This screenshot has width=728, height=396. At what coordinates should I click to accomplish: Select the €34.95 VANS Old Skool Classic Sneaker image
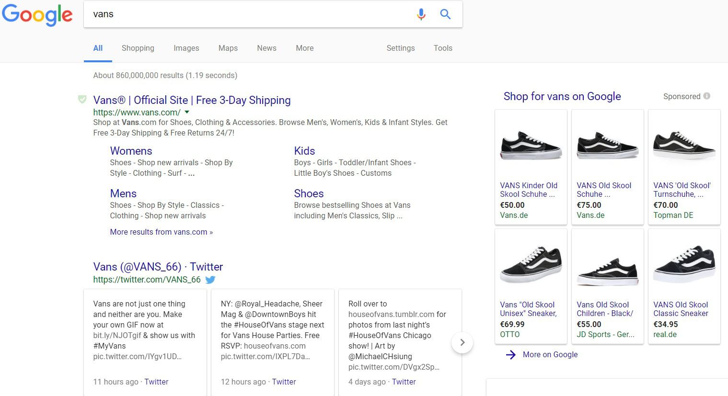(x=684, y=265)
